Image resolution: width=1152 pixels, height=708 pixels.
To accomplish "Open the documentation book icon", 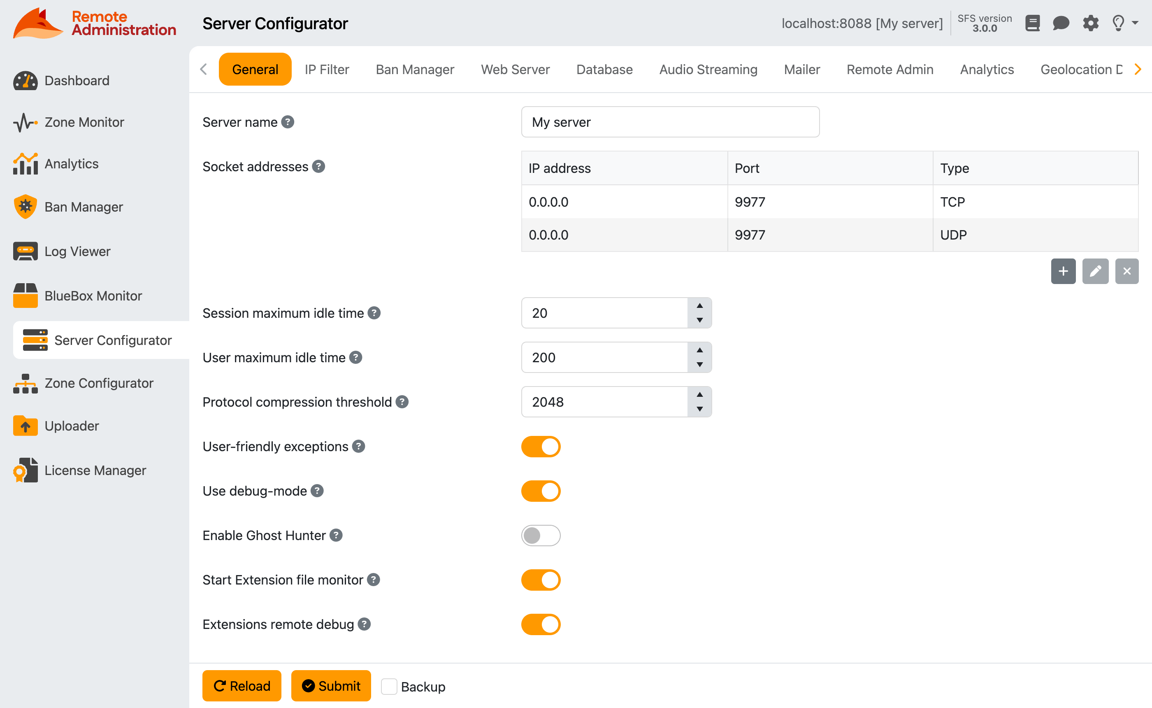I will pyautogui.click(x=1033, y=23).
